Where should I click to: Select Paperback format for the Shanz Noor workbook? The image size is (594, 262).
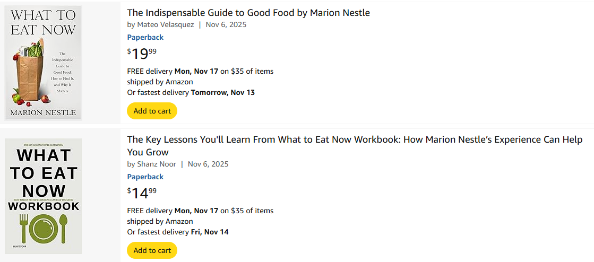tap(145, 177)
